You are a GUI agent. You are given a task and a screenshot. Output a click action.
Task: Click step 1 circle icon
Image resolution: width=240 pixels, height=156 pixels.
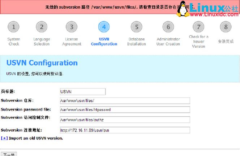click(x=13, y=27)
